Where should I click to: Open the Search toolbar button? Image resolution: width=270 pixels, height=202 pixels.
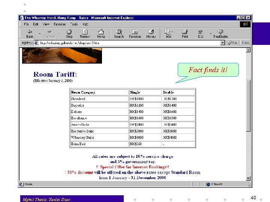119,34
